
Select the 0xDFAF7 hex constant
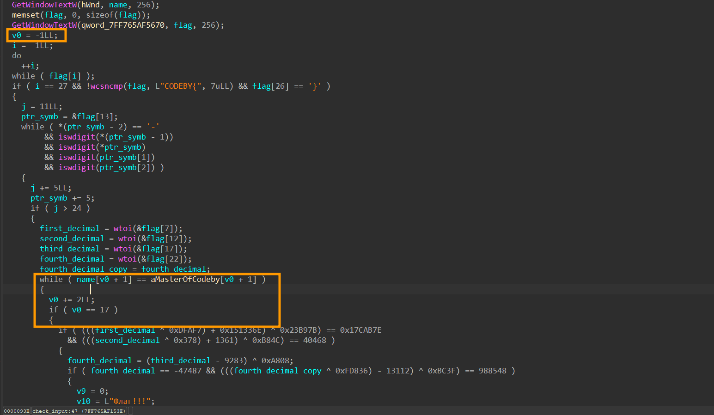187,330
